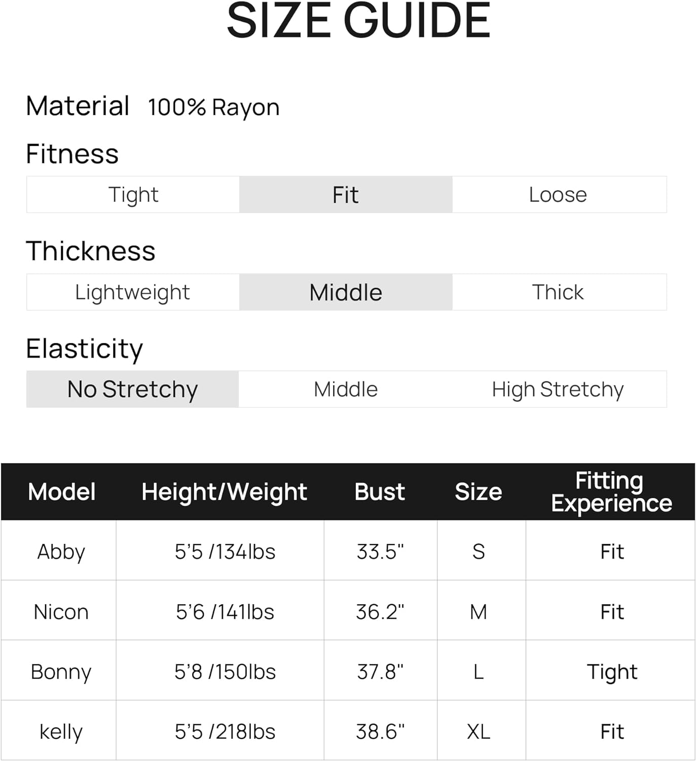Select Lightweight under Thickness
This screenshot has width=696, height=761.
tap(132, 292)
